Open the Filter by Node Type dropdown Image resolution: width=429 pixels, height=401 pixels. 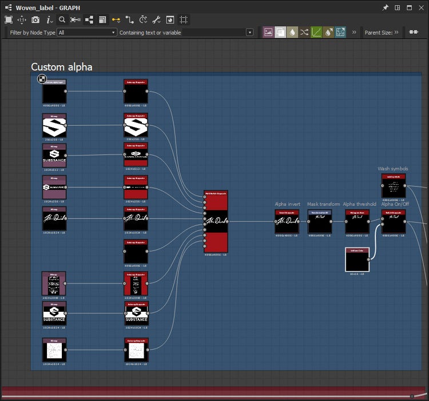[x=87, y=33]
